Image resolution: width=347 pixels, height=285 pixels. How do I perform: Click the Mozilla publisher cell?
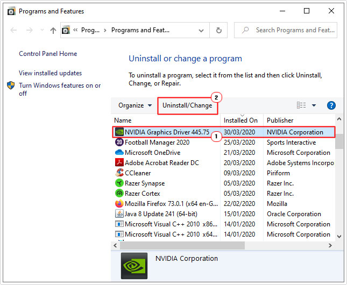tap(277, 204)
